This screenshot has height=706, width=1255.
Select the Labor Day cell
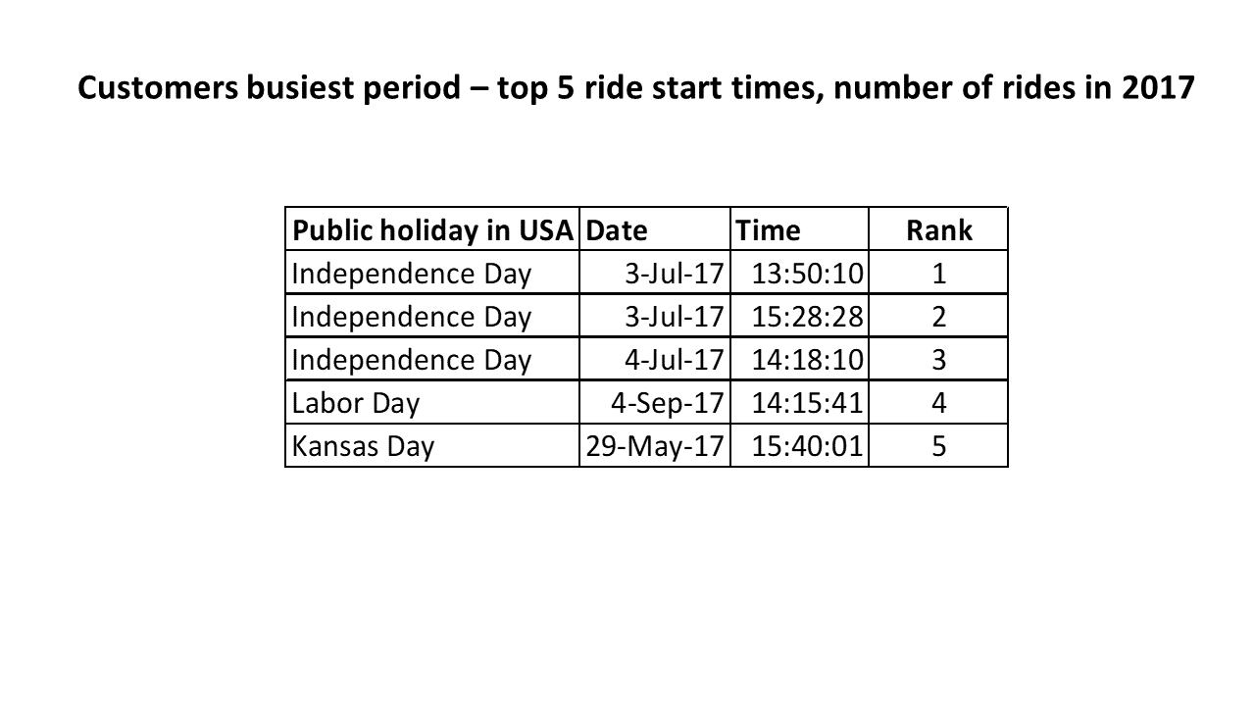433,402
